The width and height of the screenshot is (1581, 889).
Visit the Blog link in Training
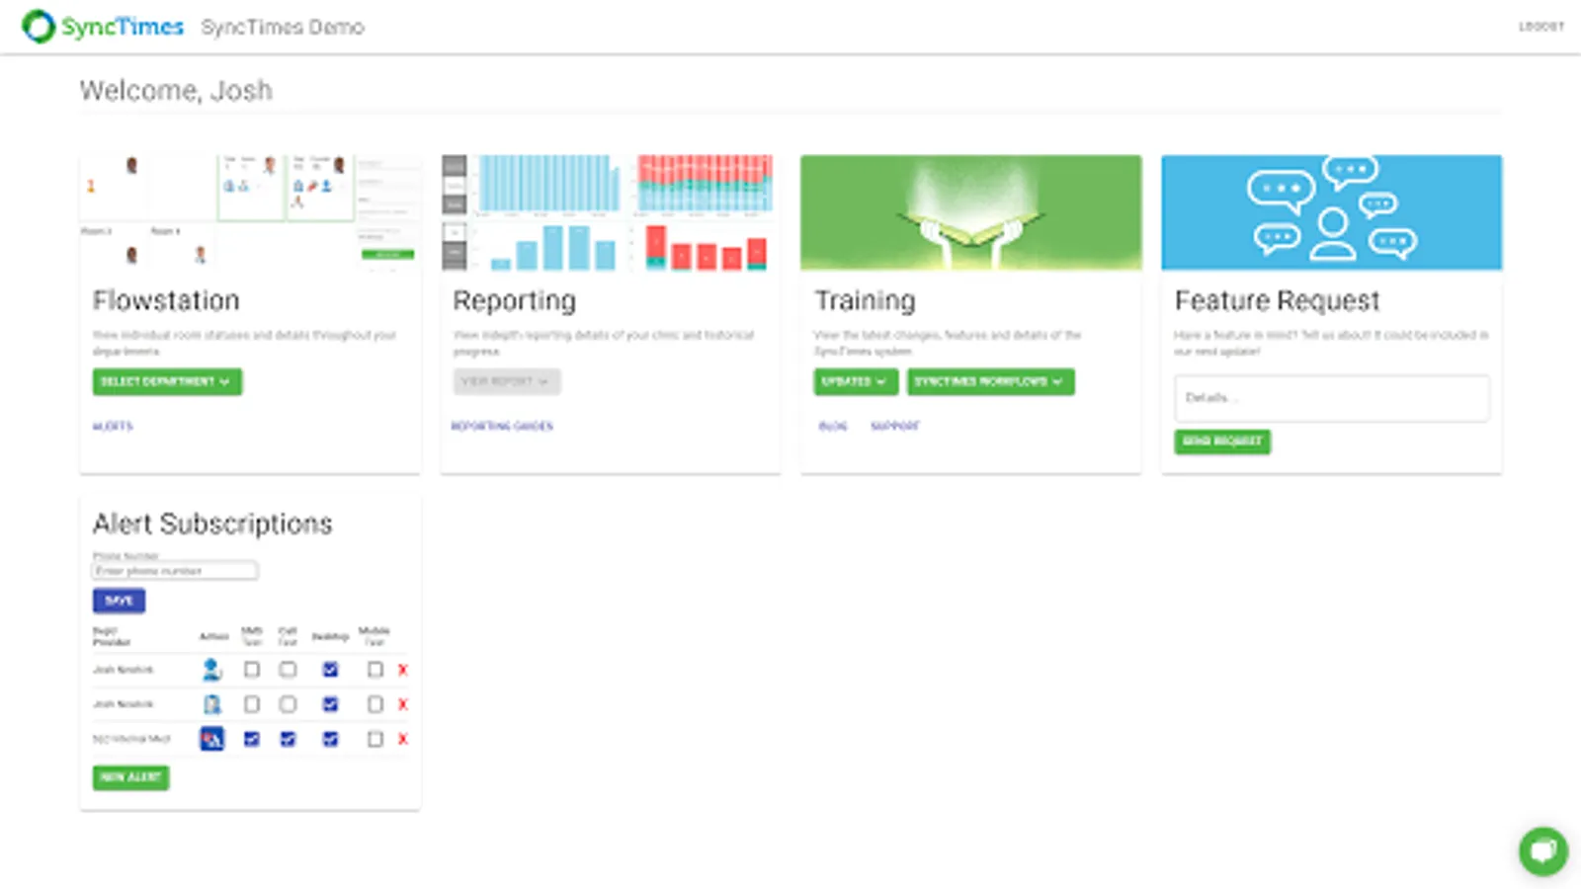click(833, 427)
